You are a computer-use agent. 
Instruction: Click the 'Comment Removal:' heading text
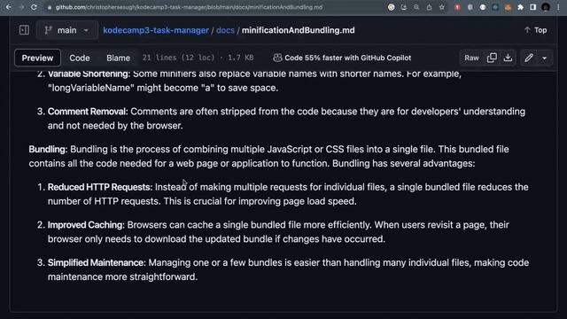click(88, 112)
